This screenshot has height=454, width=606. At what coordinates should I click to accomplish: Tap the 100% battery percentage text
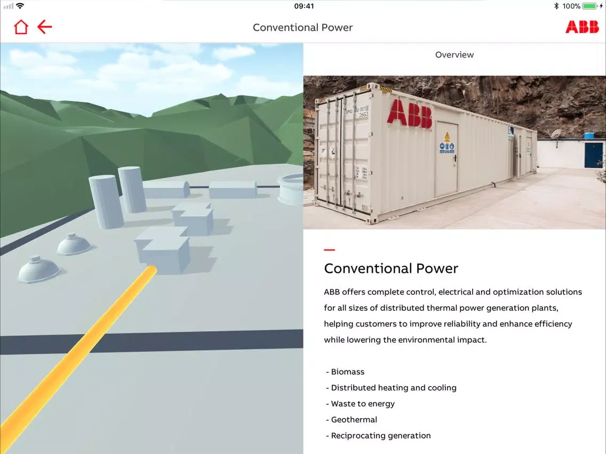(x=571, y=6)
